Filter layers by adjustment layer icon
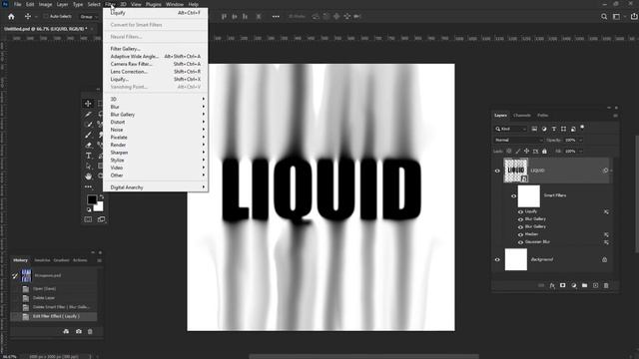Screen dimensions: 639x359 [544, 129]
